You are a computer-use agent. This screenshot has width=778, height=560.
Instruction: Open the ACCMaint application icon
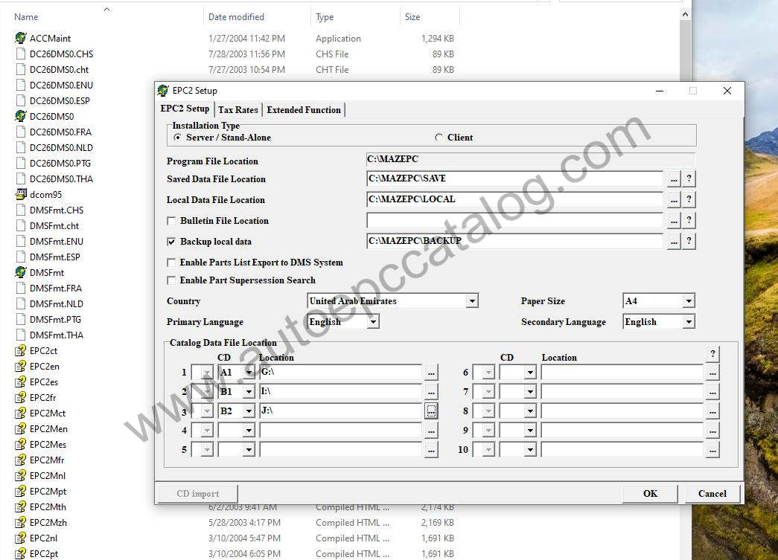(20, 38)
